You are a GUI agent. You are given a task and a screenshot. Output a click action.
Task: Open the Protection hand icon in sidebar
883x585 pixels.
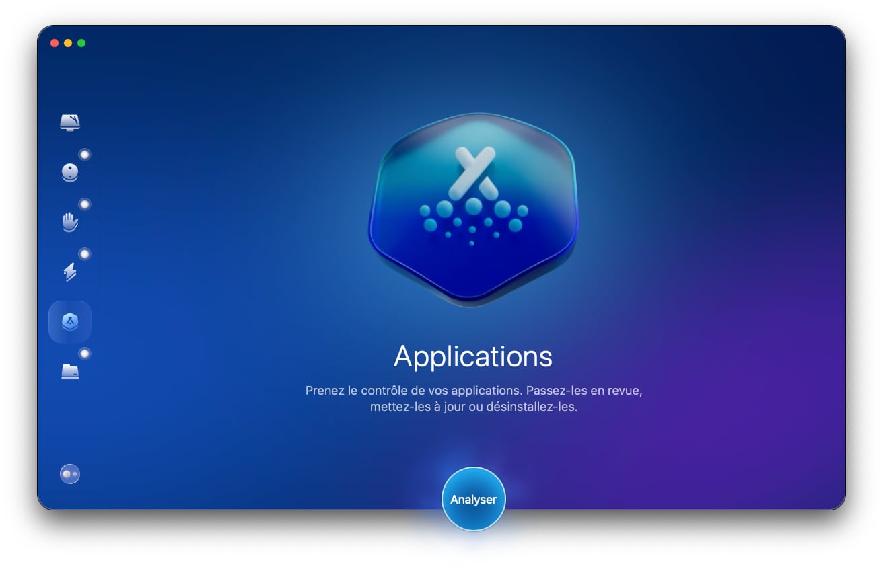pos(70,222)
